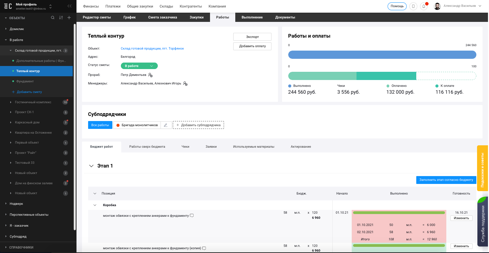Click the blue Выполнено progress bar
The image size is (489, 253).
[x=382, y=55]
